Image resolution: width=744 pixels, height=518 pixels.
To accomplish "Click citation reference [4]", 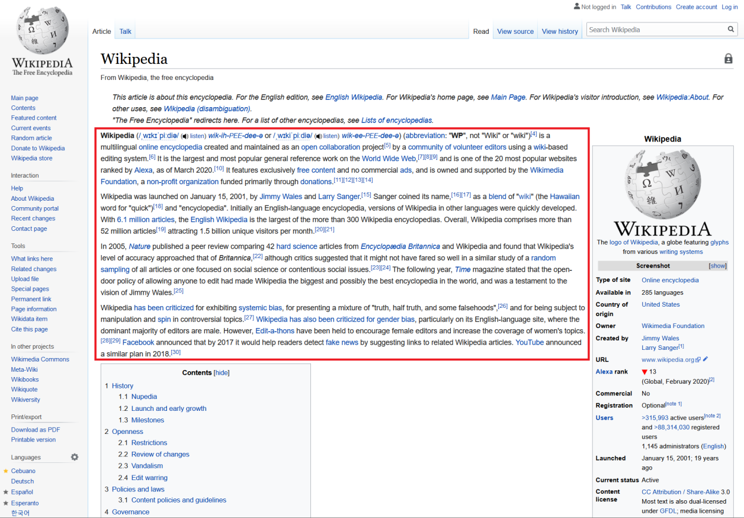I will [534, 134].
